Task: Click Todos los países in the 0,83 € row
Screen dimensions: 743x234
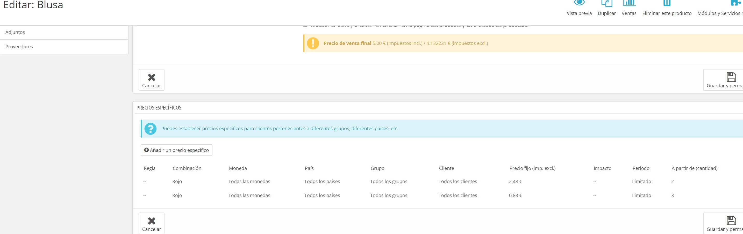Action: [322, 196]
